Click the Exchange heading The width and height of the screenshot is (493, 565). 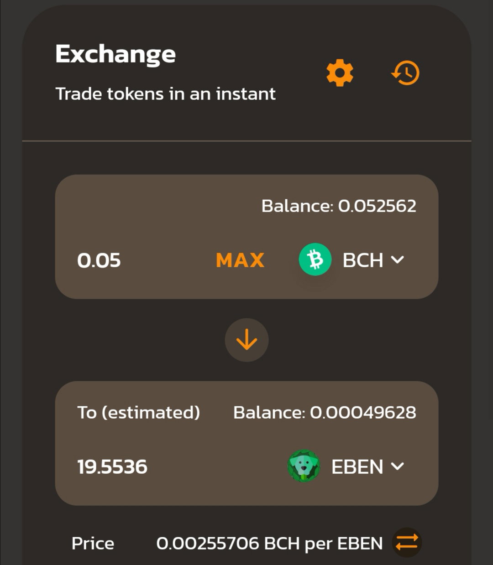pos(115,55)
